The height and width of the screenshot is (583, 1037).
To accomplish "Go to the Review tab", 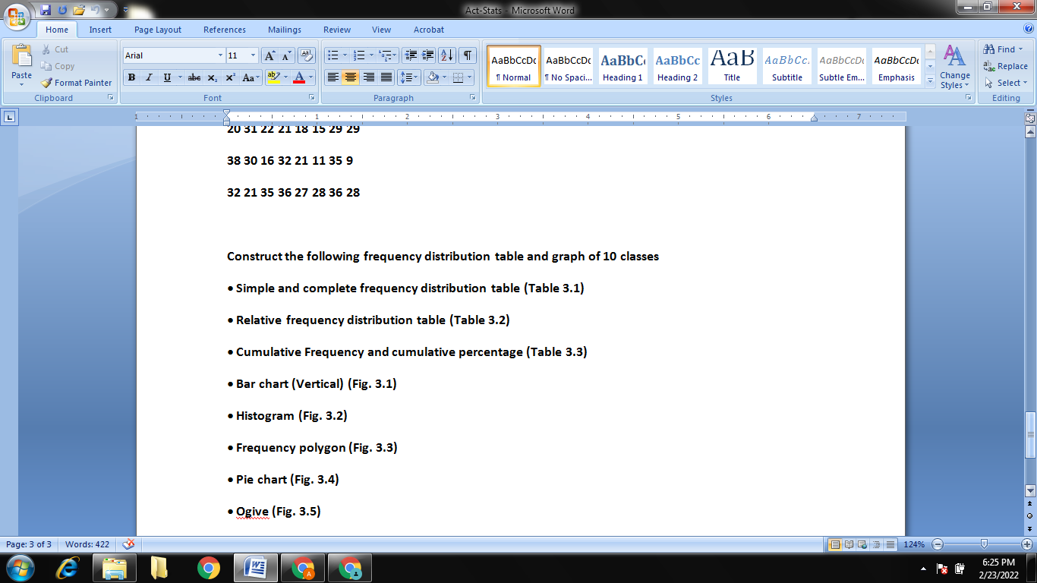I will (337, 30).
